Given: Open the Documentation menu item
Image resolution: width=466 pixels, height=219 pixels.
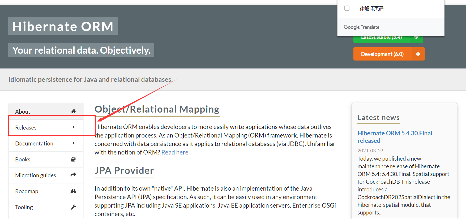Looking at the screenshot, I should pyautogui.click(x=46, y=143).
